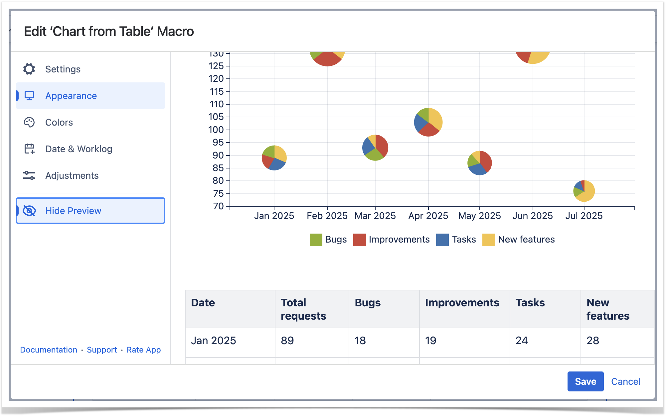
Task: Cancel the macro edit
Action: [625, 381]
